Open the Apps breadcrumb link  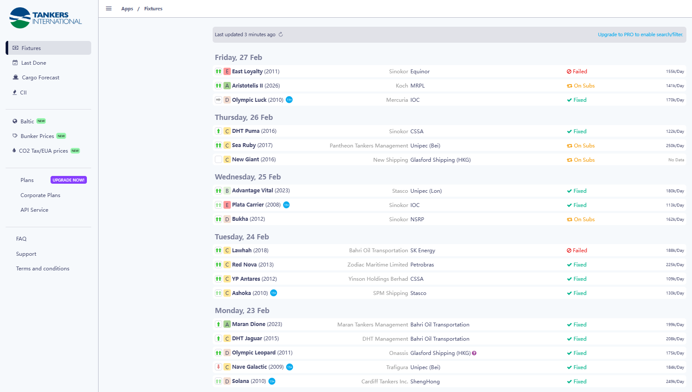pos(127,9)
